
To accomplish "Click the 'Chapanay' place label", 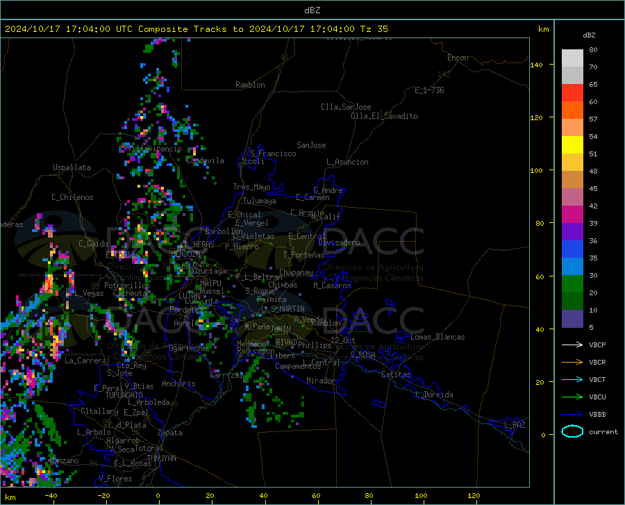I will [x=296, y=272].
